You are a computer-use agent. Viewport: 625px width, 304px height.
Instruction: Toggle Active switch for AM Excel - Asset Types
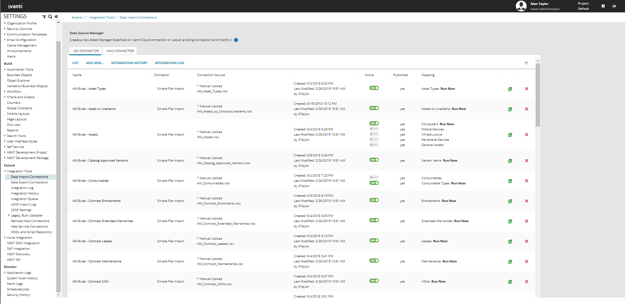click(374, 88)
